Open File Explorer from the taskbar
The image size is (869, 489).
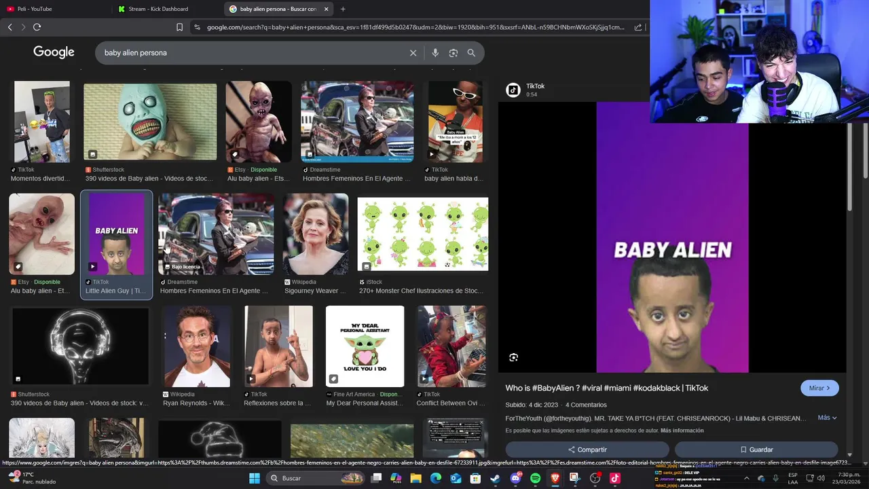pyautogui.click(x=415, y=478)
